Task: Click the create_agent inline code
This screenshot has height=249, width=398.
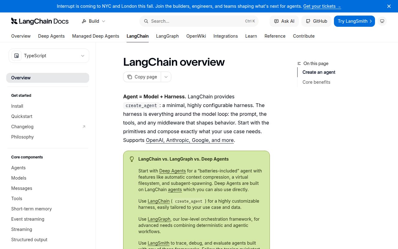Action: tap(141, 106)
